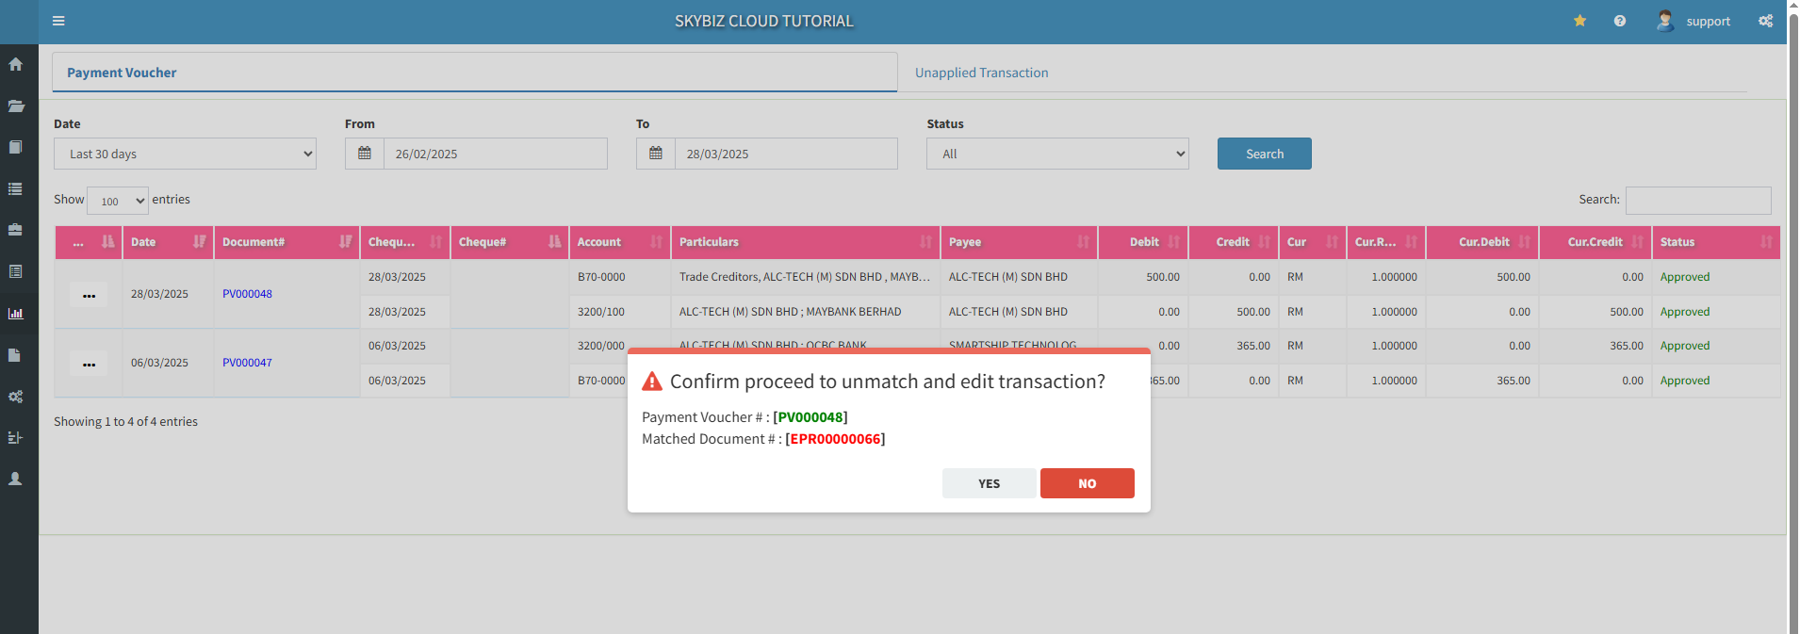The image size is (1800, 634).
Task: Open document link PV000047
Action: coord(247,363)
